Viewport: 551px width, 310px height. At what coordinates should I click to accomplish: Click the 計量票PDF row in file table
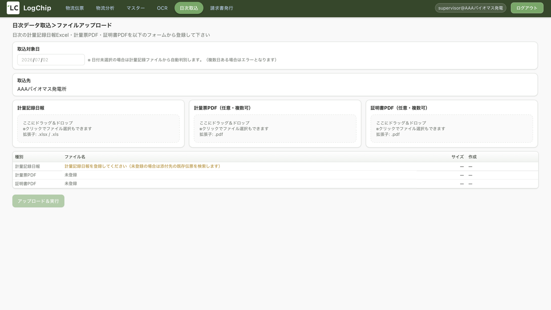point(275,175)
